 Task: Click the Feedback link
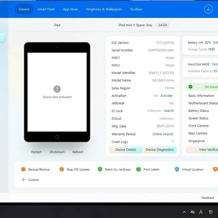point(208,198)
